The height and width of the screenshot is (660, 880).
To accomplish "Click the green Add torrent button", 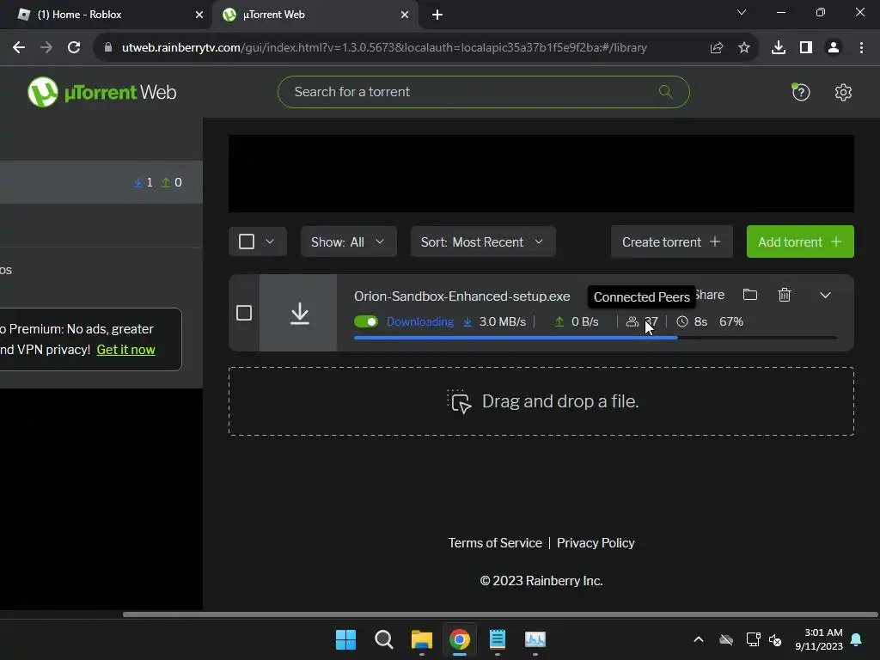I will pyautogui.click(x=800, y=241).
